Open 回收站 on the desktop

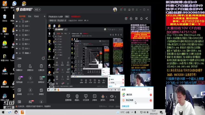coord(5,18)
